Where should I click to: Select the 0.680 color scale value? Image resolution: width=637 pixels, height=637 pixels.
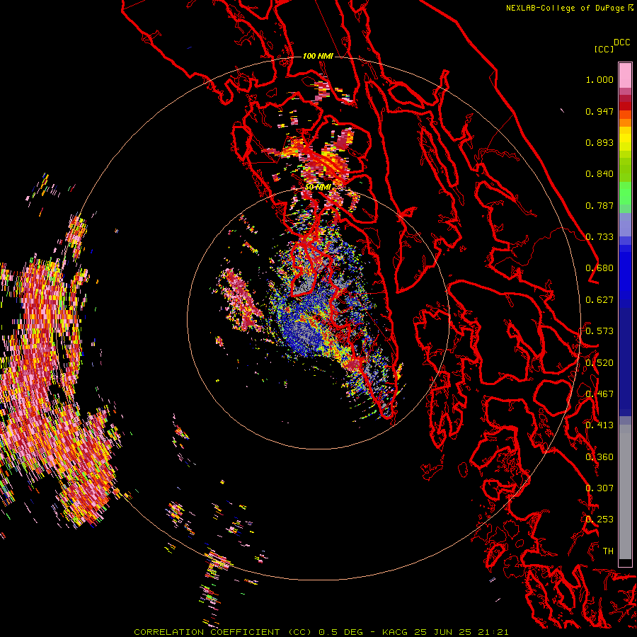tap(599, 268)
